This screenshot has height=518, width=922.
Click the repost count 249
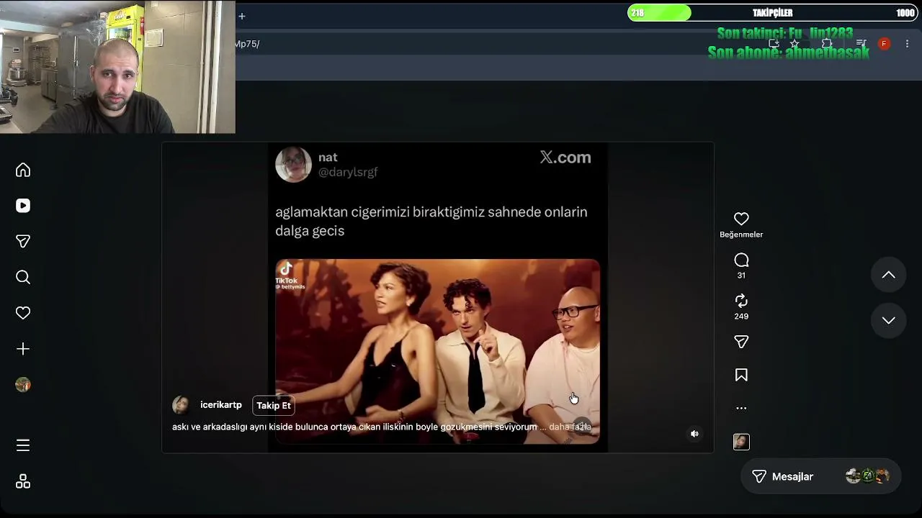(x=741, y=317)
